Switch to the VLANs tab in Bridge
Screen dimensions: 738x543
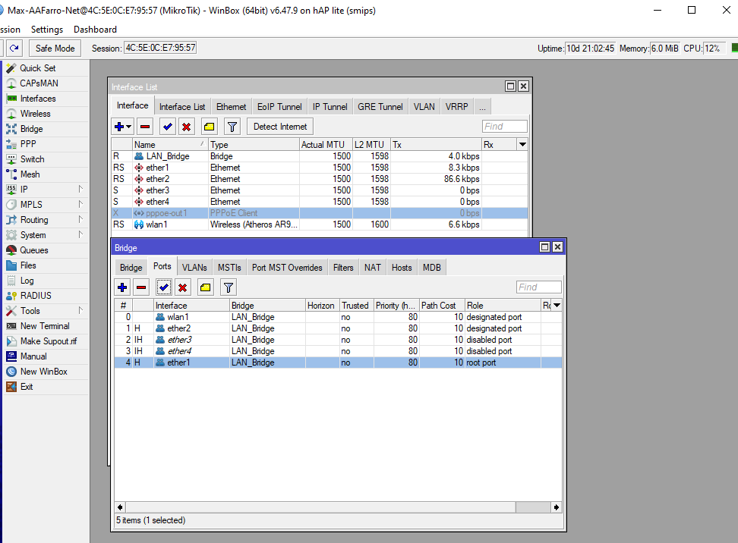click(x=194, y=268)
